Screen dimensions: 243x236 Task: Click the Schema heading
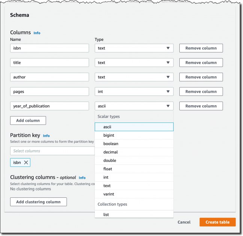click(x=19, y=15)
